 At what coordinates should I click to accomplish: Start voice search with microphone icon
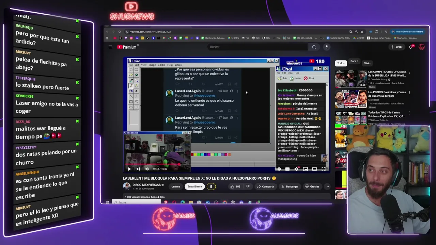[327, 47]
